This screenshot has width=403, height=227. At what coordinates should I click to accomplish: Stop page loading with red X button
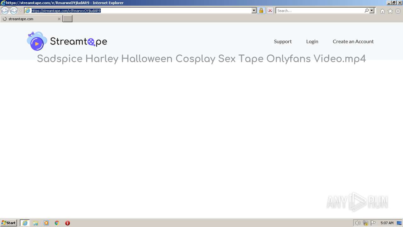coord(270,10)
